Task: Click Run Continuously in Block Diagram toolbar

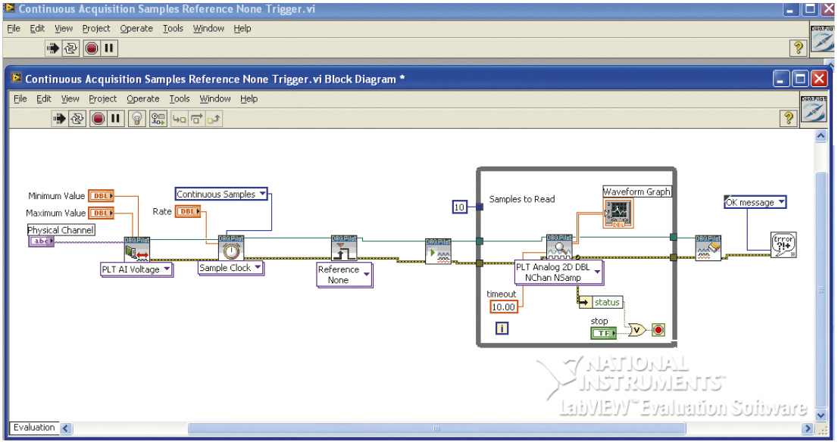Action: (77, 119)
